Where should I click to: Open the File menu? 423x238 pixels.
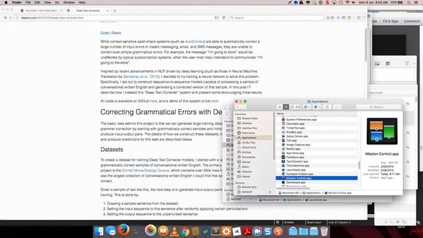point(28,3)
